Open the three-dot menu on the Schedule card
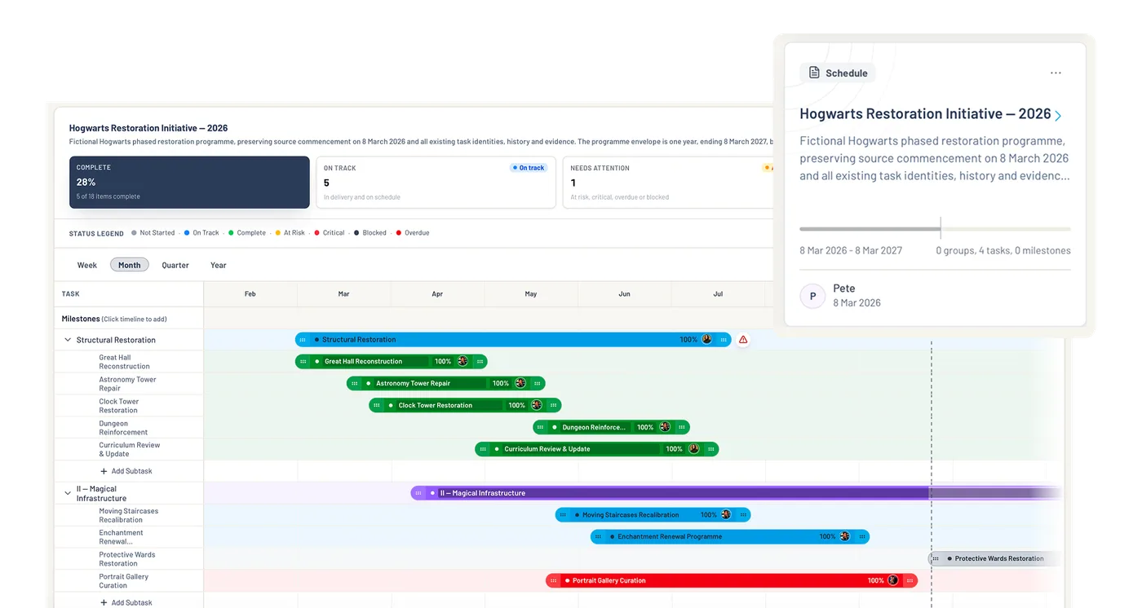Screen dimensions: 1142x608 pos(1056,73)
